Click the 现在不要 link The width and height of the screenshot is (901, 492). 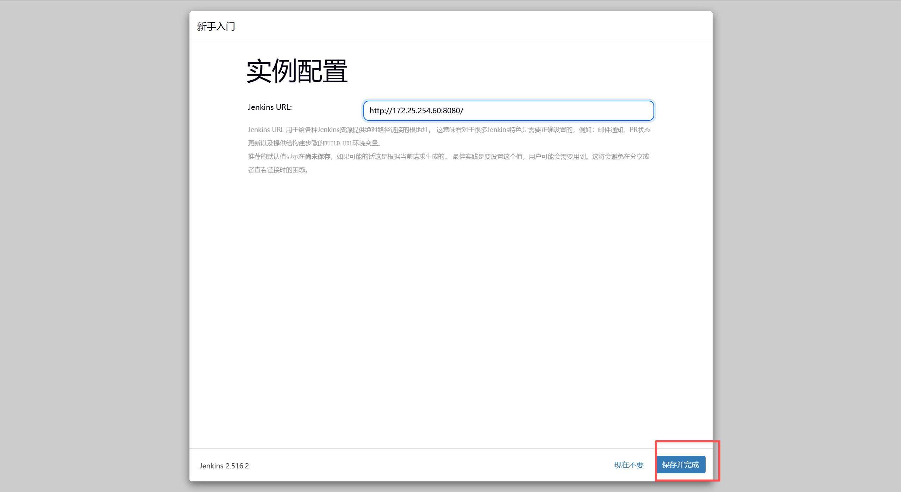pos(629,465)
